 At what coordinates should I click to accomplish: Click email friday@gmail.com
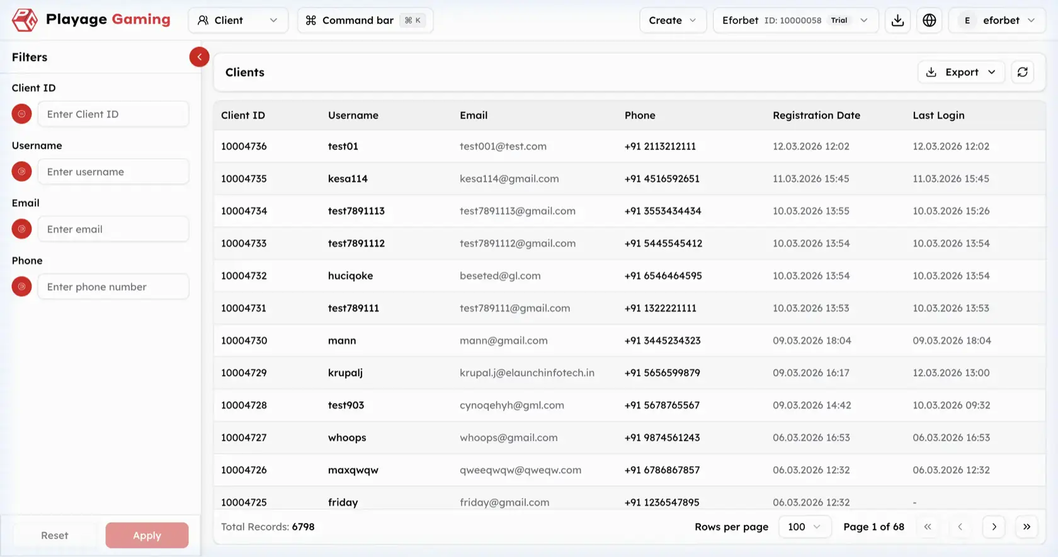504,502
